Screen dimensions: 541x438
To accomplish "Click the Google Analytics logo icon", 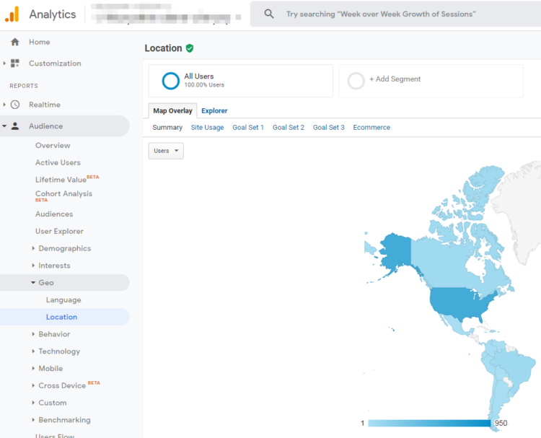I will (12, 14).
